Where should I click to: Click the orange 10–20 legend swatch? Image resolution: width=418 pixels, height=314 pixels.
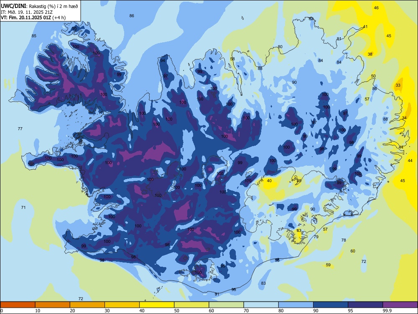(x=53, y=305)
